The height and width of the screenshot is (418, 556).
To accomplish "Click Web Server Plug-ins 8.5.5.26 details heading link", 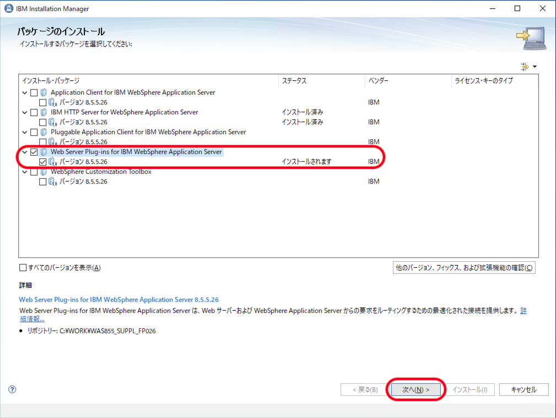I will 119,299.
